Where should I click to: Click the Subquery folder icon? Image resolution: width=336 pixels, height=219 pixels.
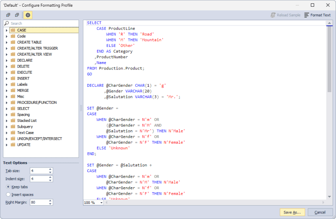[x=13, y=126]
